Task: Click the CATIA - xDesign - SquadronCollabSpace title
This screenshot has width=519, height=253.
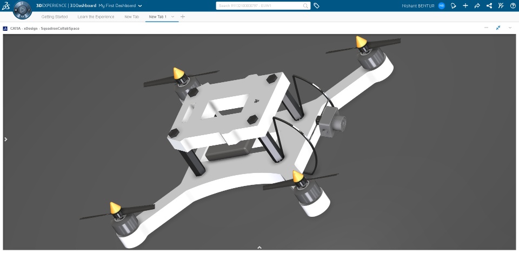Action: [x=45, y=29]
